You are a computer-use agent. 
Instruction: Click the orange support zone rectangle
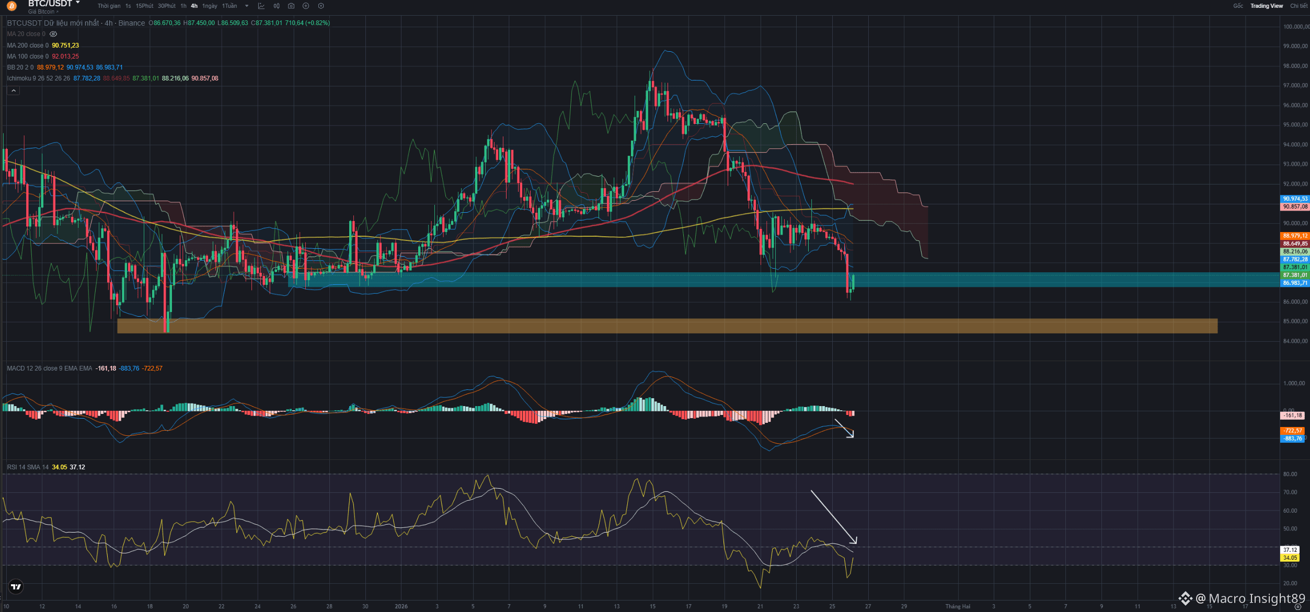(667, 326)
